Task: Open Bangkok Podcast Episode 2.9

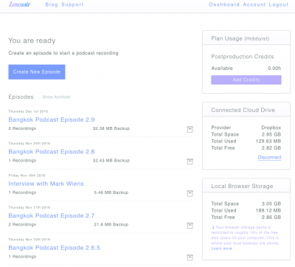Action: [x=52, y=119]
